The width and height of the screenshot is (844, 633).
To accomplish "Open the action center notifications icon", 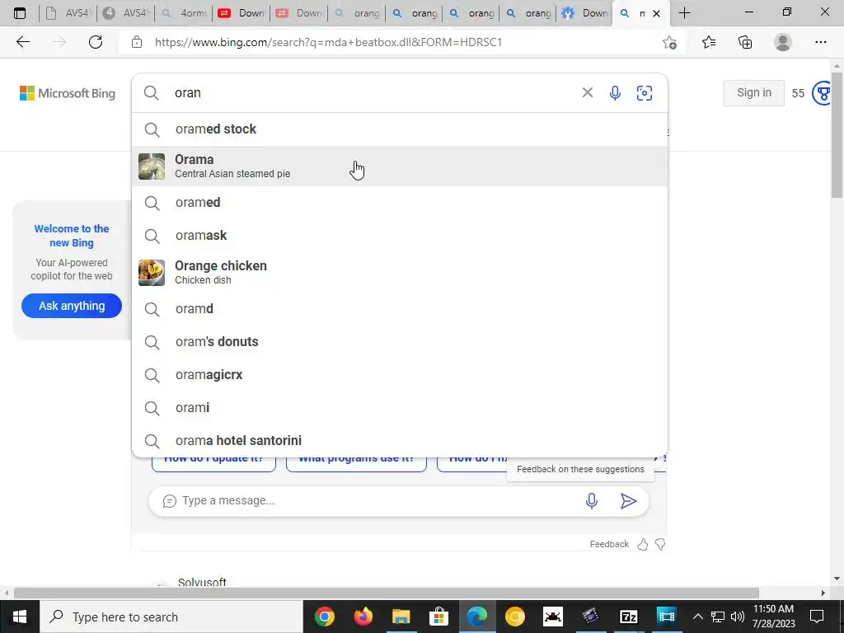I will click(817, 617).
